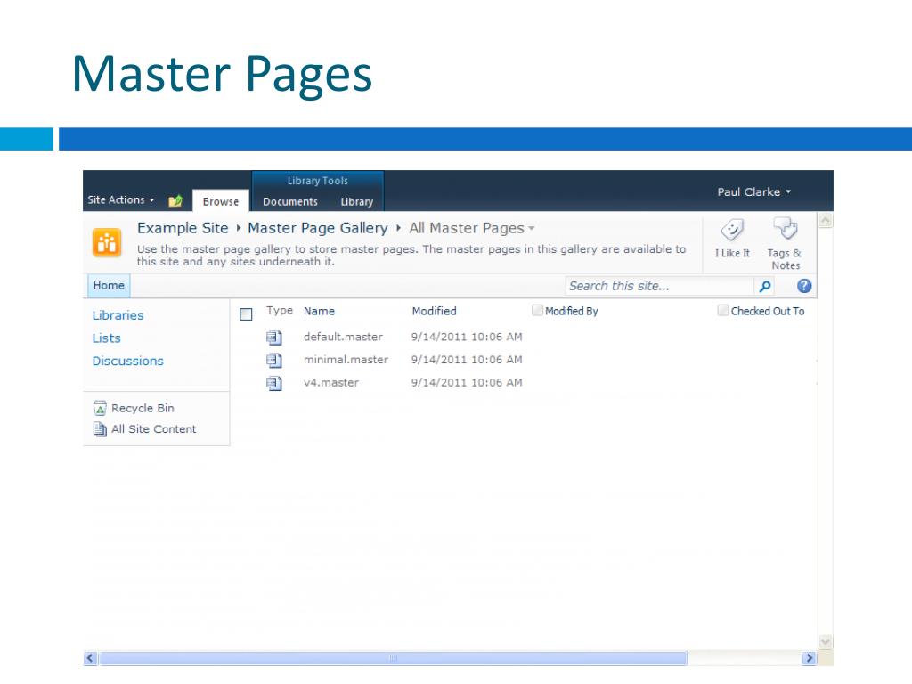Viewport: 912px width, 684px height.
Task: Click the Navigate Up folder icon
Action: [175, 200]
